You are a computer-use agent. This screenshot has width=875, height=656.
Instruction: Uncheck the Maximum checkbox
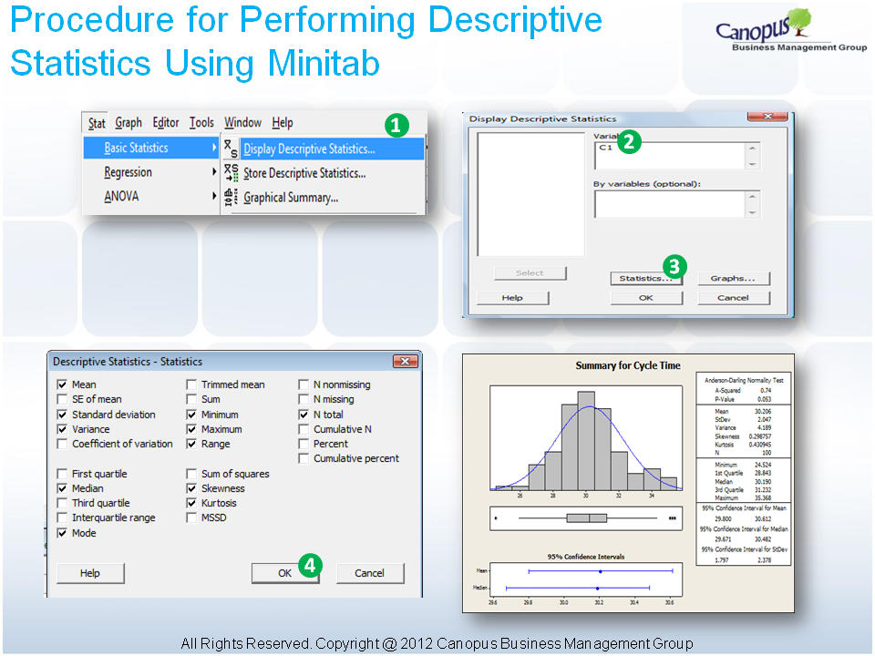click(x=191, y=429)
